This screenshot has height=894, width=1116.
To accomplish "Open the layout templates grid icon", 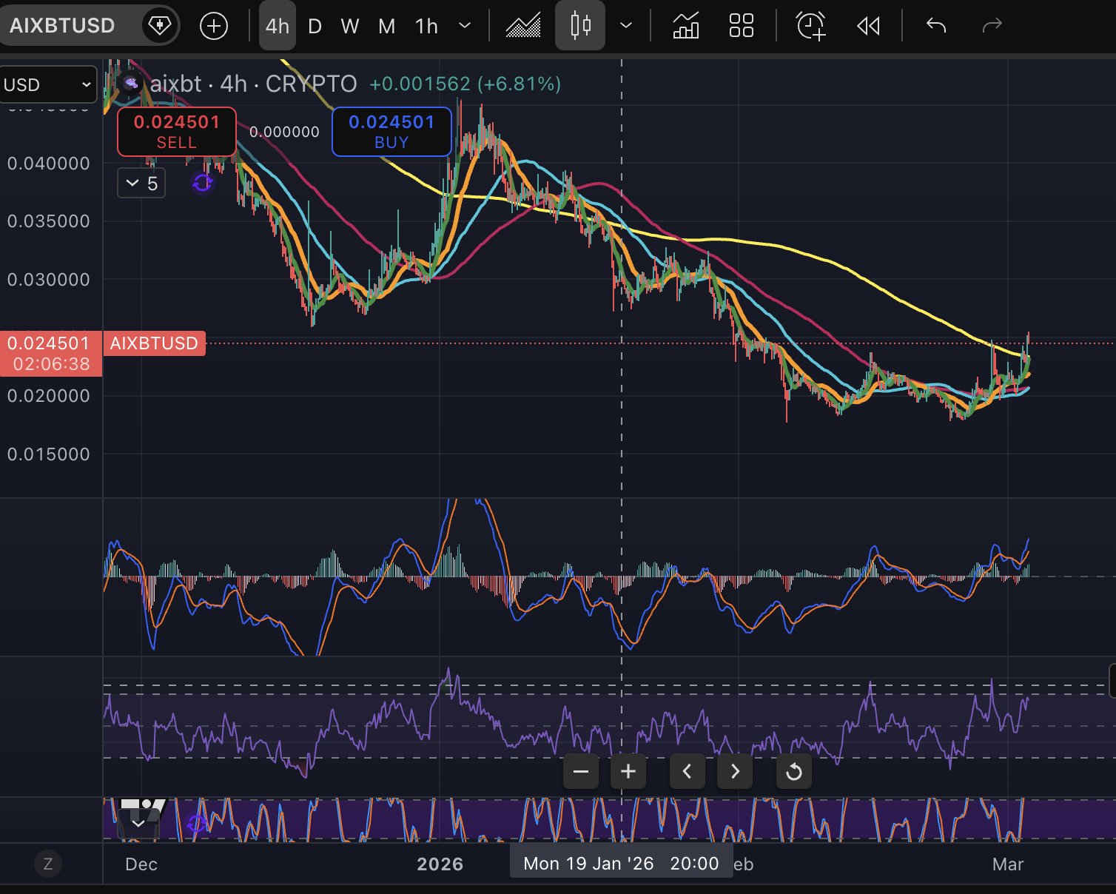I will click(x=741, y=27).
